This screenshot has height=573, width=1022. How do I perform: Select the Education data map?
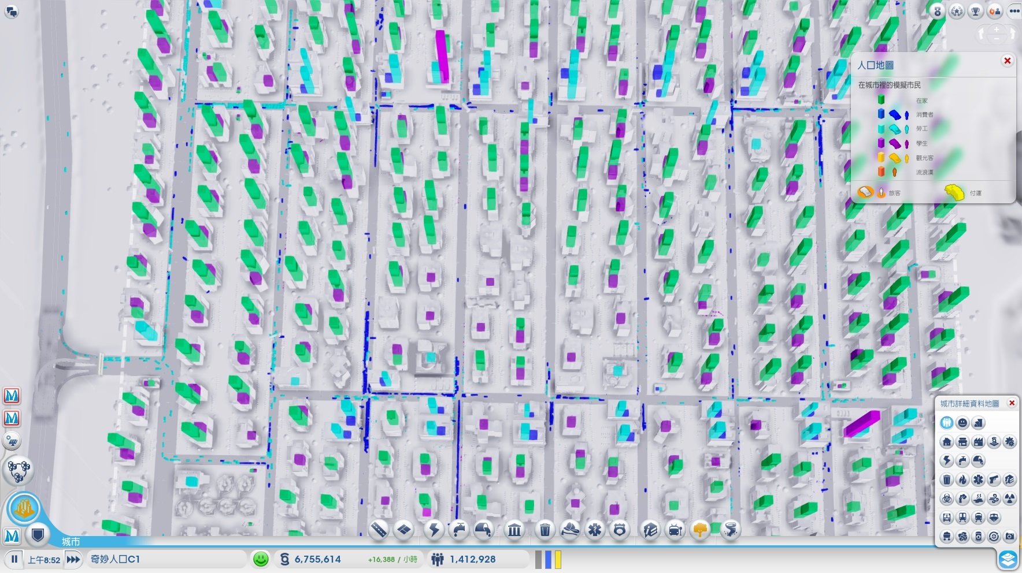tap(1010, 479)
